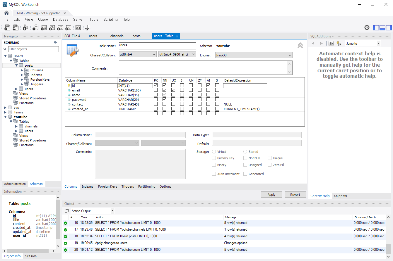
Task: Create a new SQL tab for executing queries
Action: coord(7,27)
